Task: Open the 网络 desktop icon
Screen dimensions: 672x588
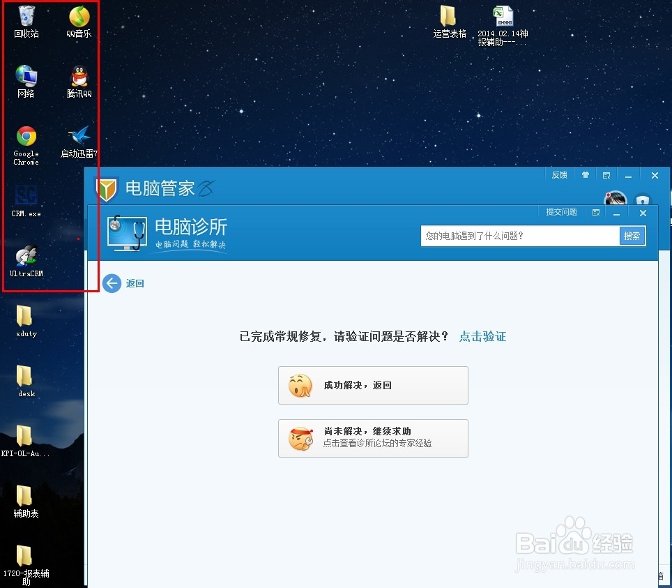Action: click(25, 77)
